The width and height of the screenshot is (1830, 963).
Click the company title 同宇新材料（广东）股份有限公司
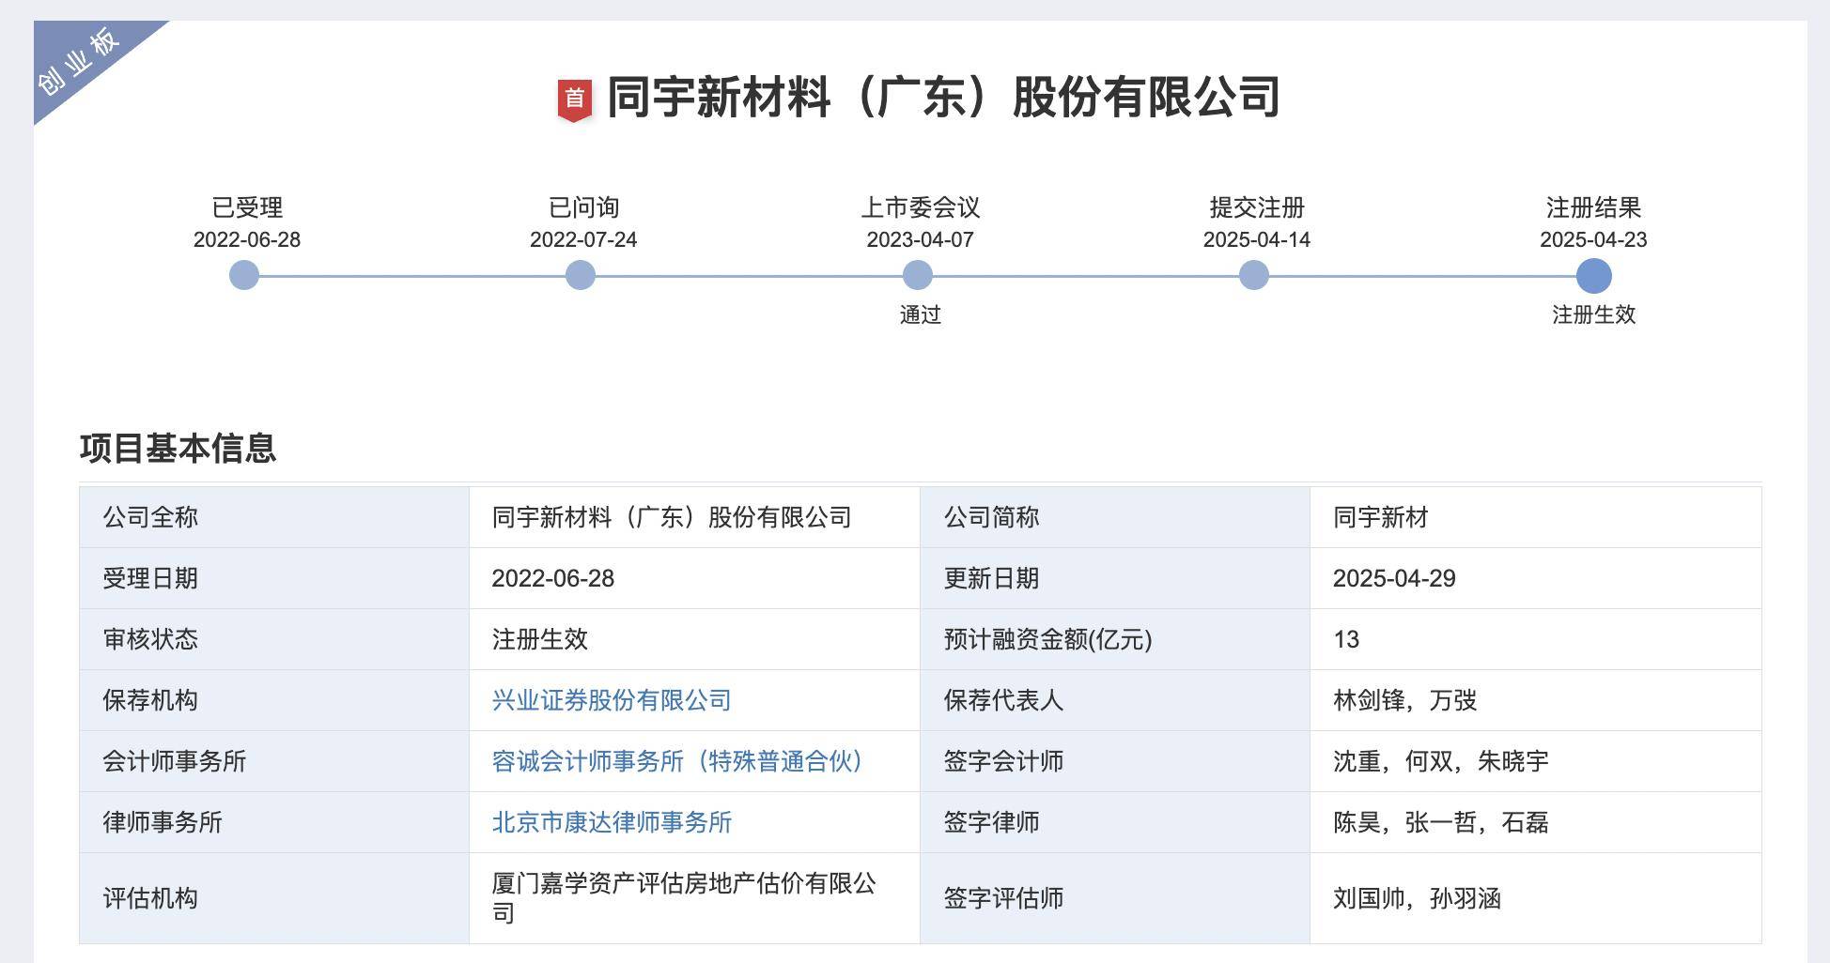(x=944, y=98)
